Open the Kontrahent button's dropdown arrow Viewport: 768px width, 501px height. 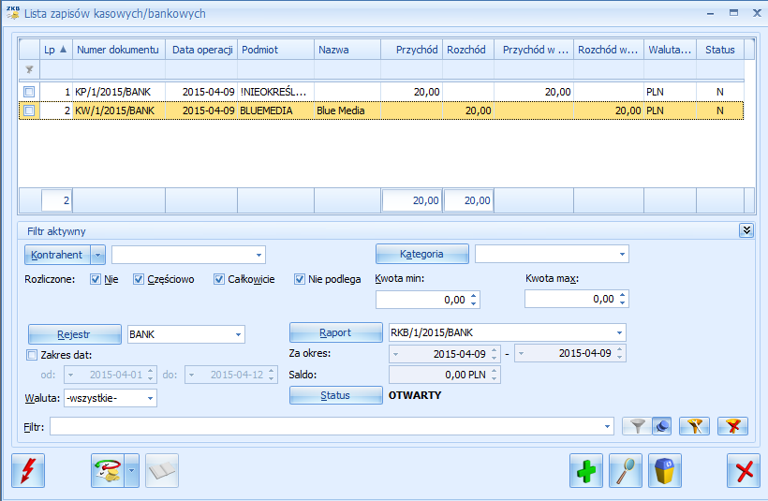coord(98,255)
